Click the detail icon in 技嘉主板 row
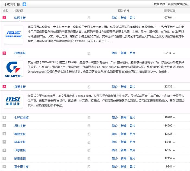 (x=89, y=53)
